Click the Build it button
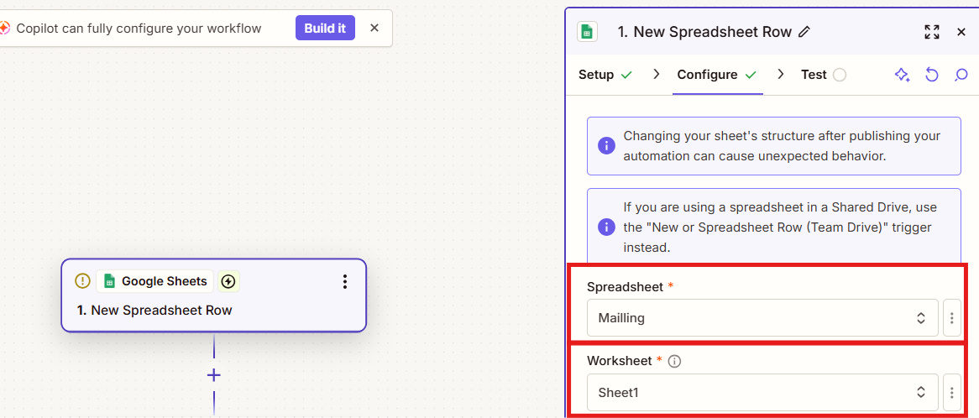This screenshot has height=418, width=979. click(325, 28)
